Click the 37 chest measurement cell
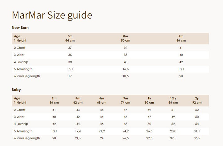 click(70, 48)
